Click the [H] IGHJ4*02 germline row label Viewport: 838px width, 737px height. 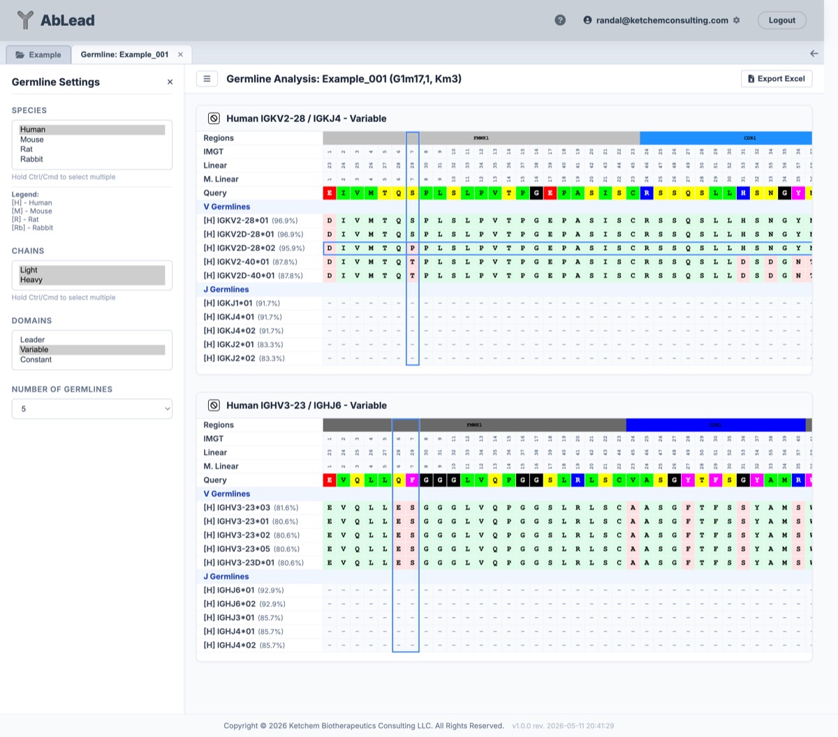[x=244, y=646]
